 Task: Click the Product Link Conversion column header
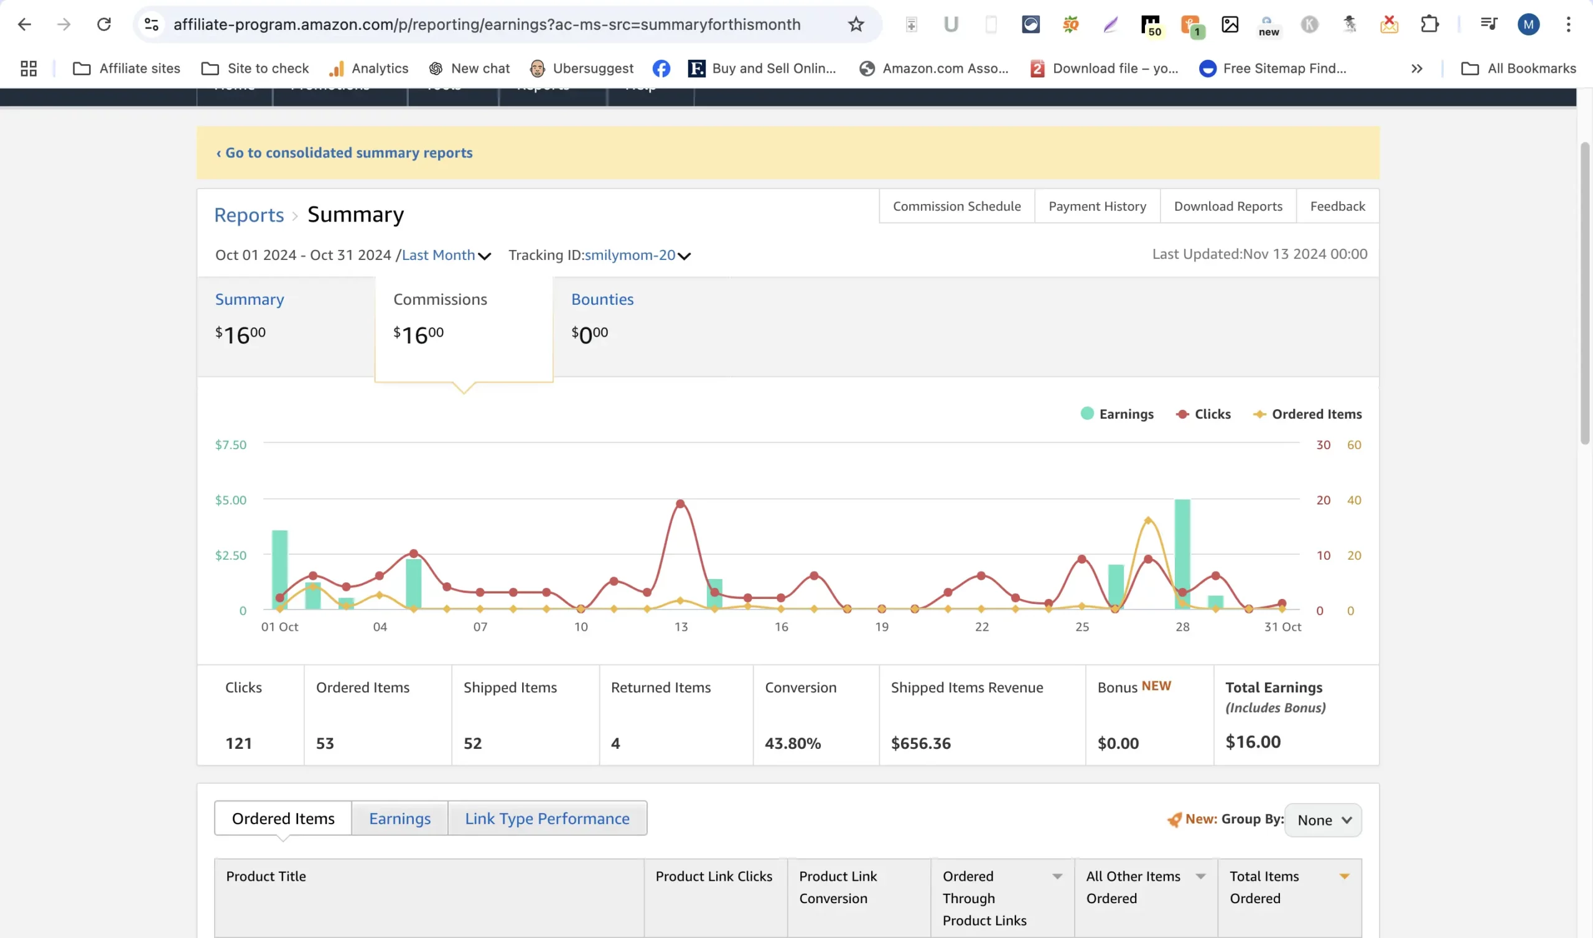pos(859,898)
